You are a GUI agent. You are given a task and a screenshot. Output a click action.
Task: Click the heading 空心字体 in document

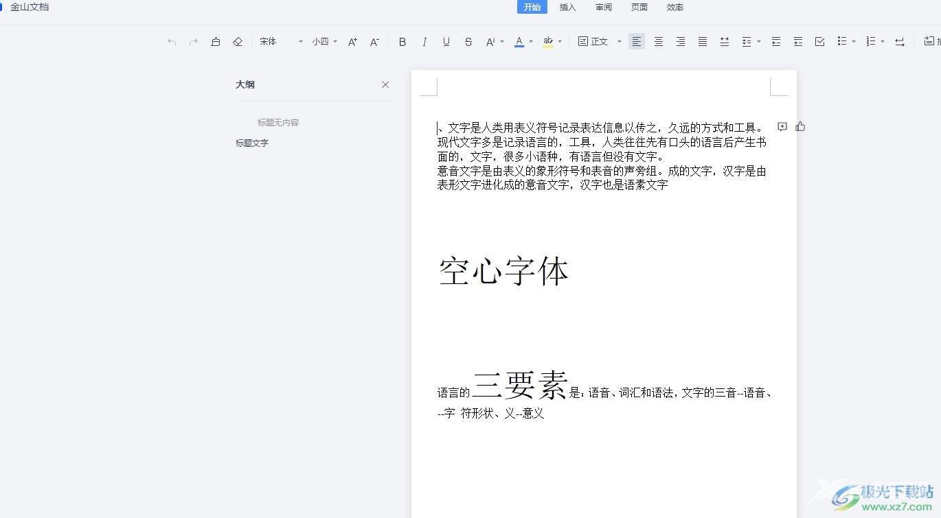tap(503, 271)
